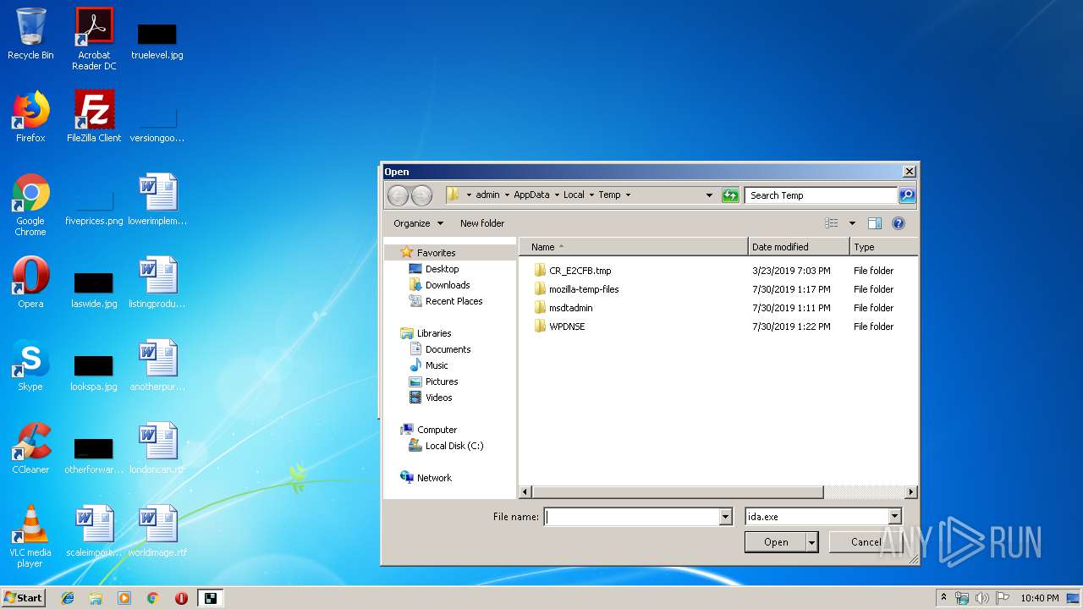The image size is (1083, 609).
Task: Click horizontal scrollbar right arrow
Action: tap(911, 491)
